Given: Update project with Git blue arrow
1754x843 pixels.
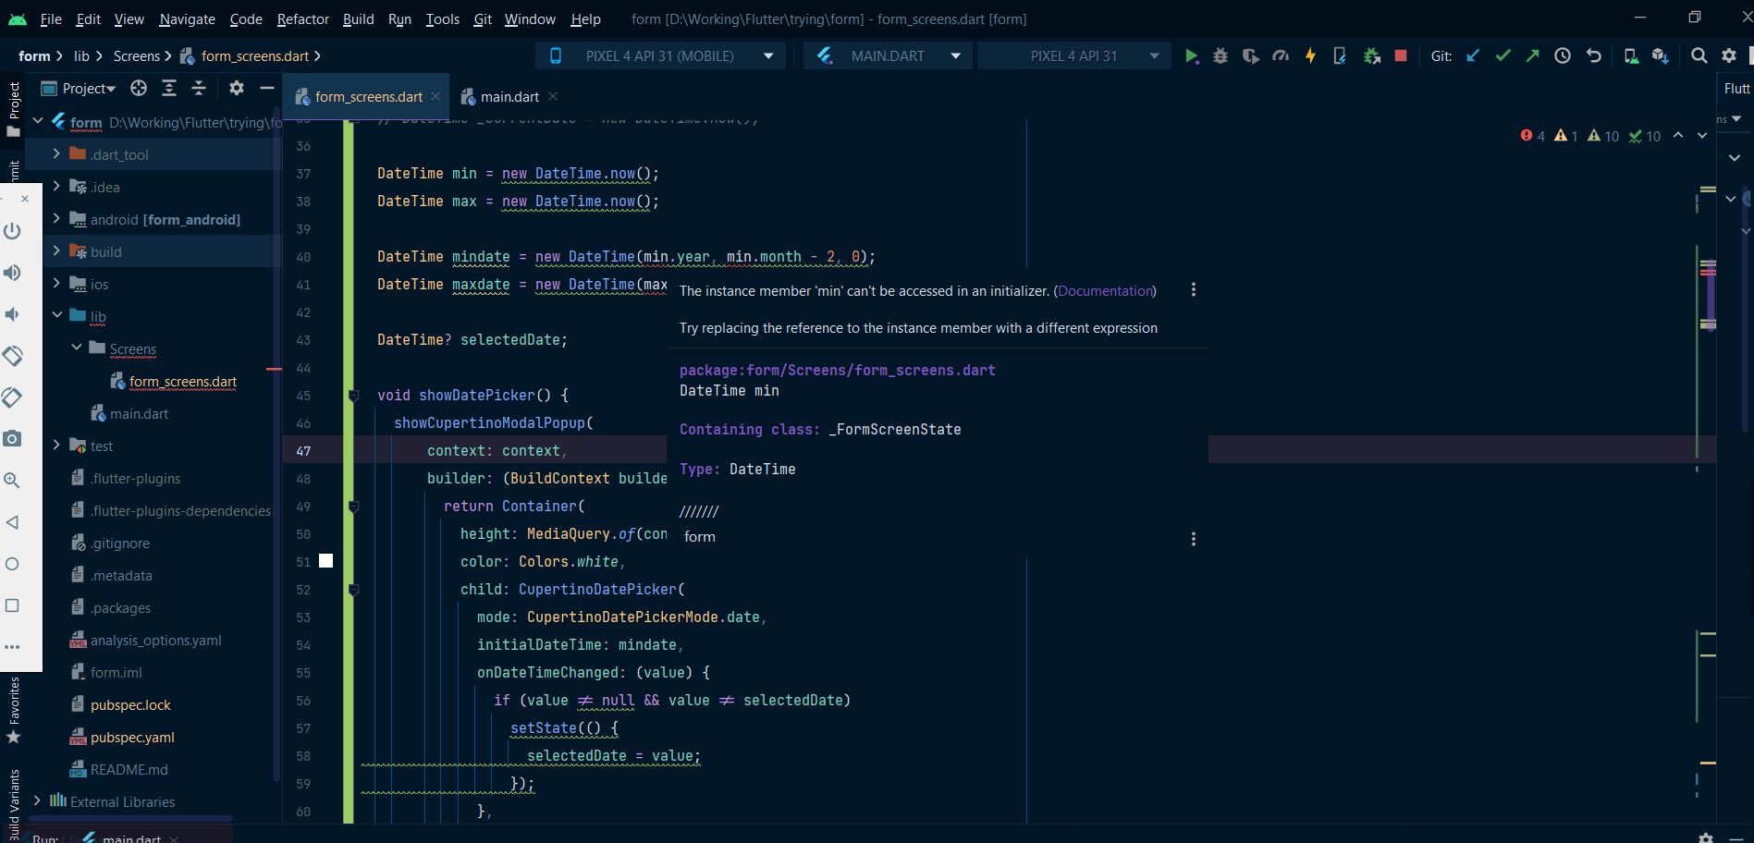Looking at the screenshot, I should pyautogui.click(x=1473, y=56).
